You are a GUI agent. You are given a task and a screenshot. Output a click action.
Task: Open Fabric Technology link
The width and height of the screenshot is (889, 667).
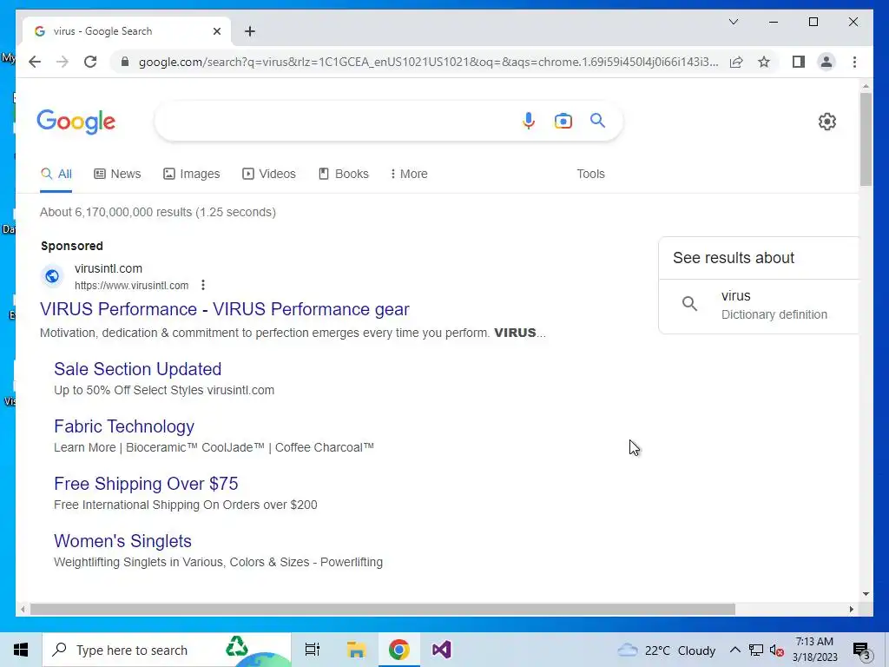point(124,426)
